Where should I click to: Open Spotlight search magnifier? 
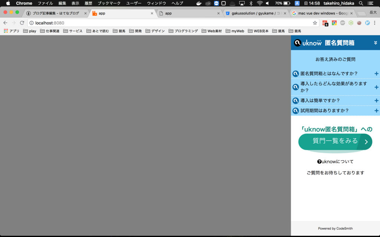(x=361, y=3)
